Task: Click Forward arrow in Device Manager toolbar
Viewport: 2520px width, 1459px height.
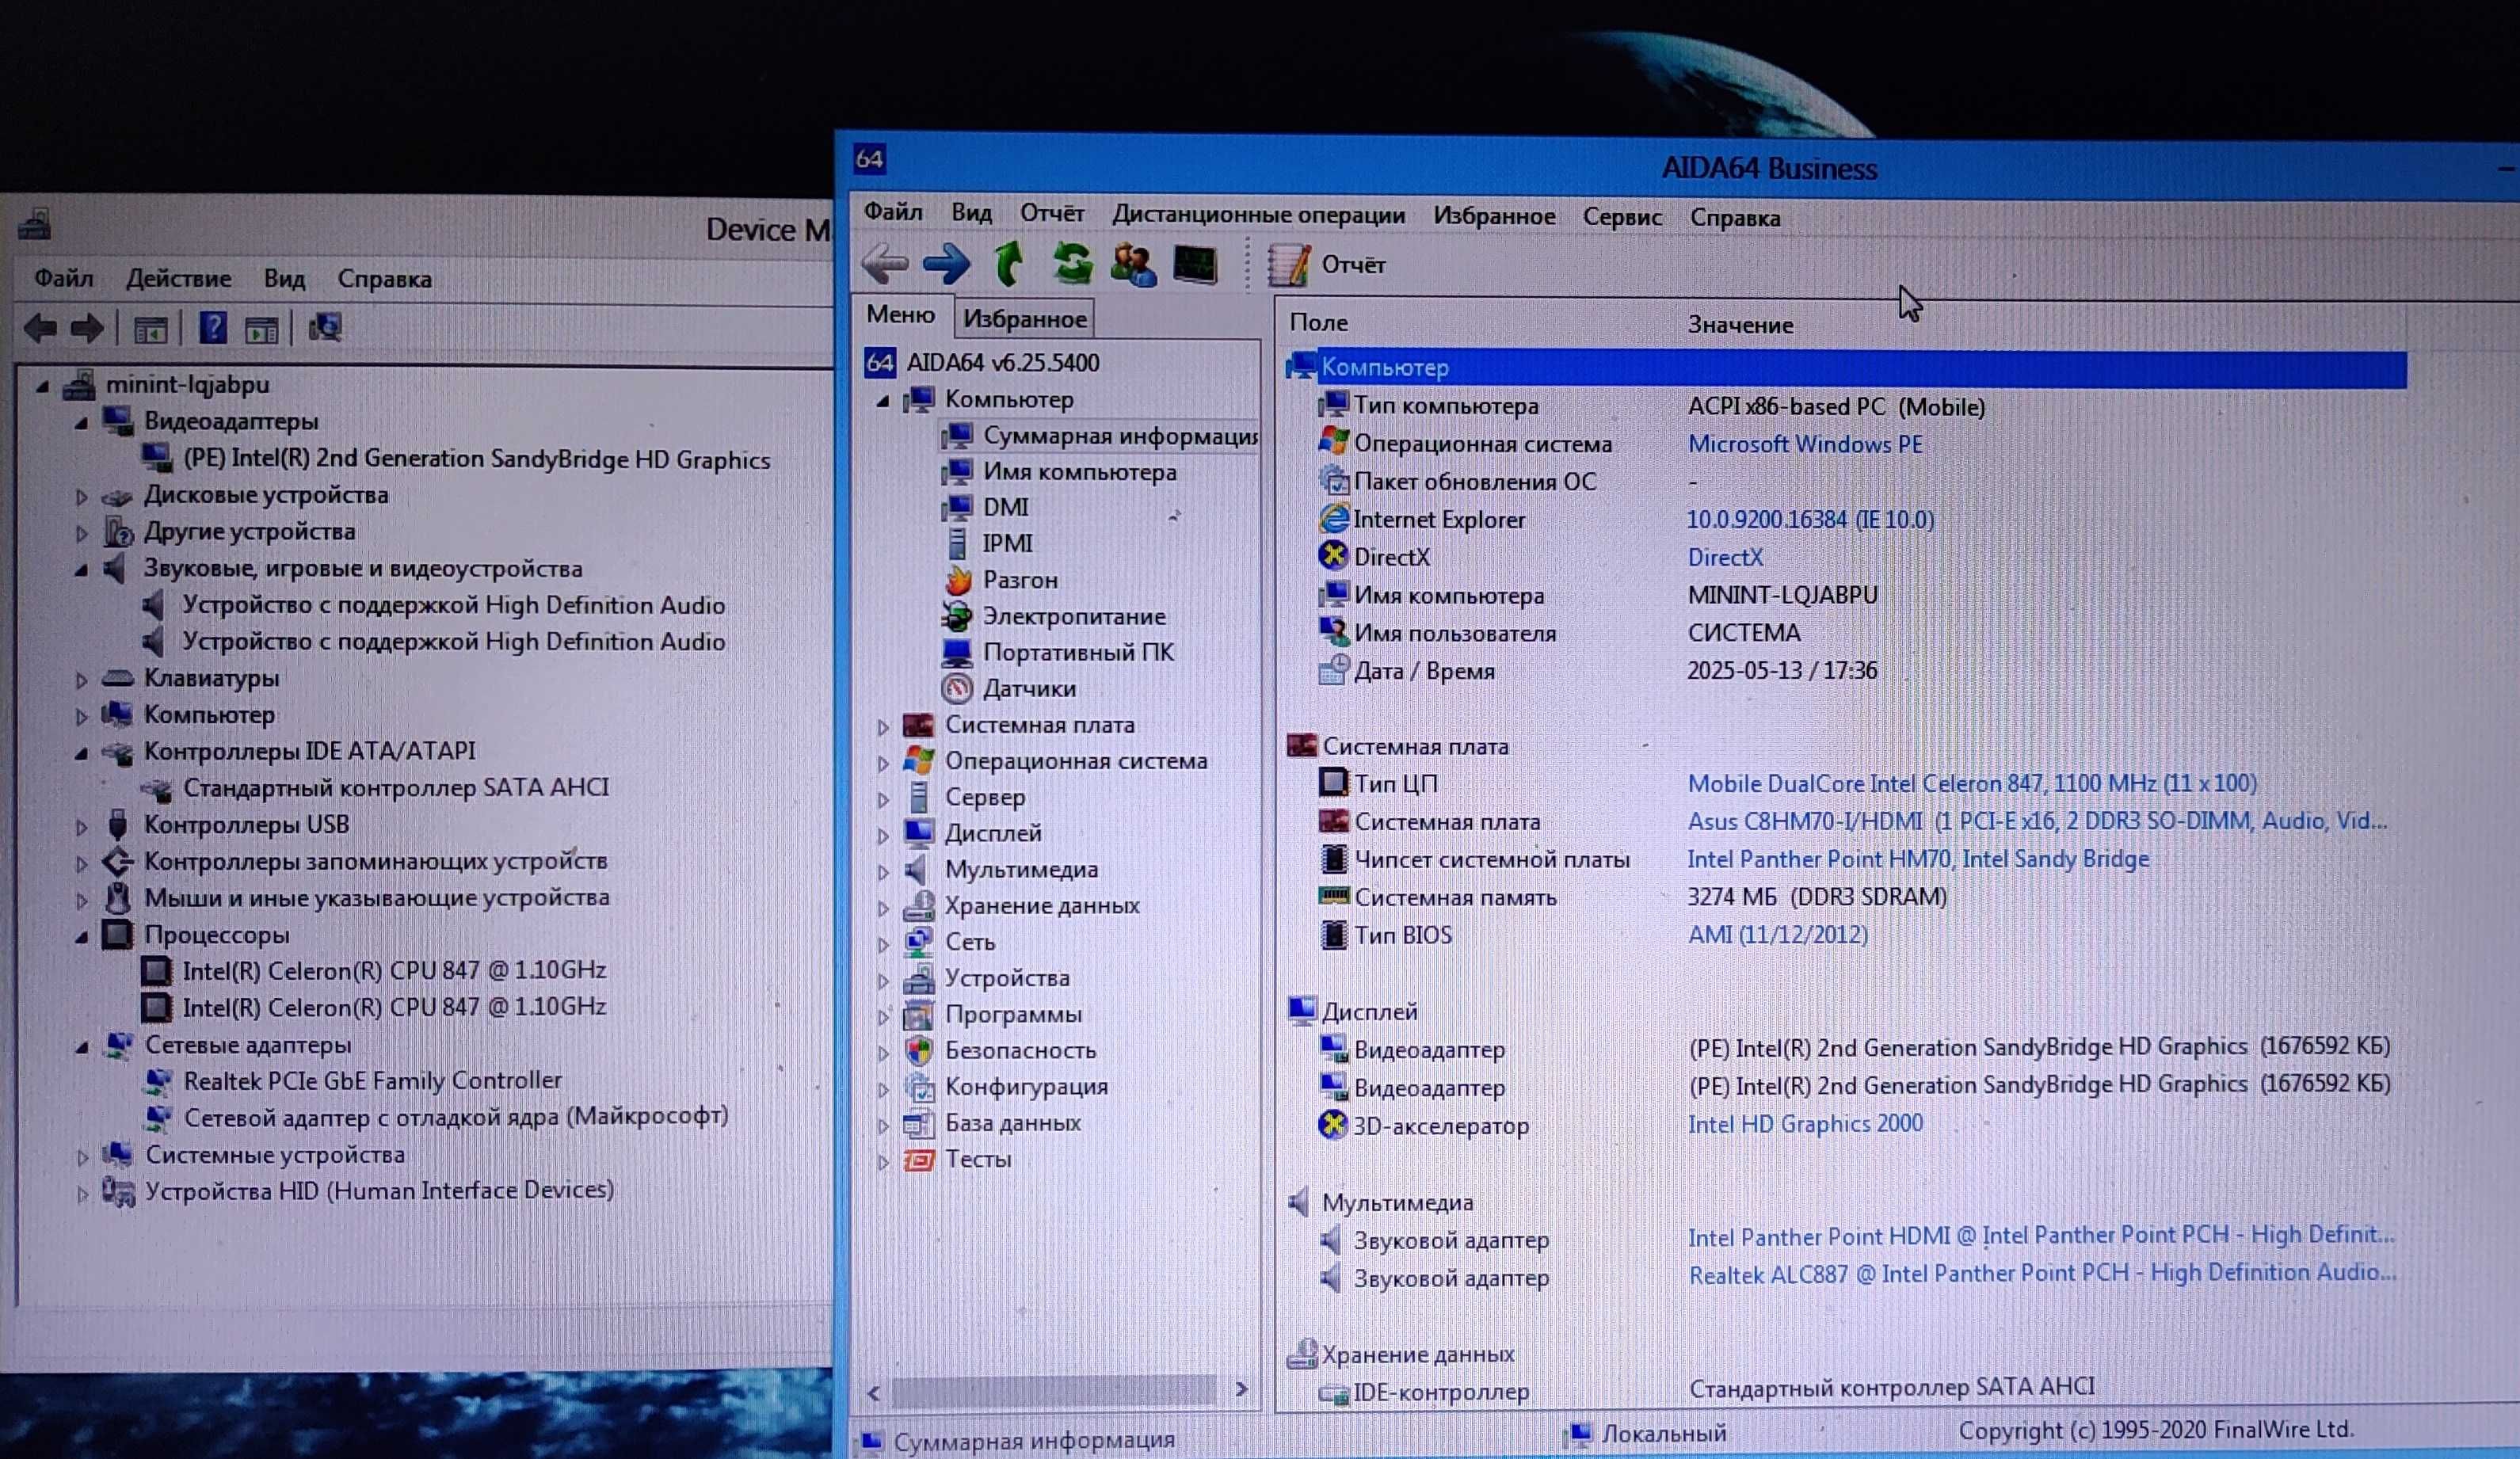Action: pyautogui.click(x=88, y=328)
